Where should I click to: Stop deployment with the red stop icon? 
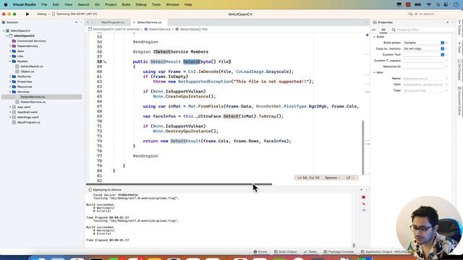click(x=363, y=197)
